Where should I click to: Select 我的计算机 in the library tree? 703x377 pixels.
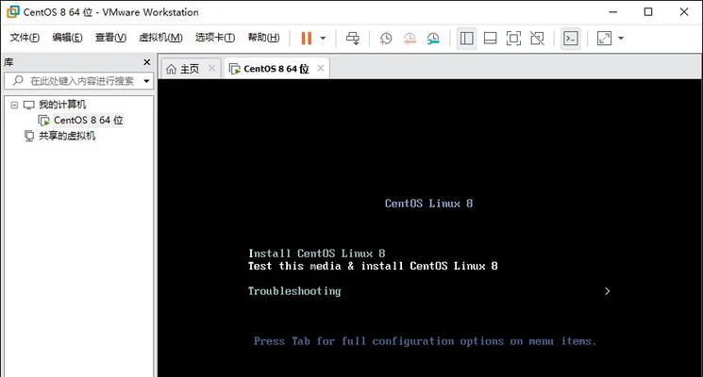click(62, 105)
